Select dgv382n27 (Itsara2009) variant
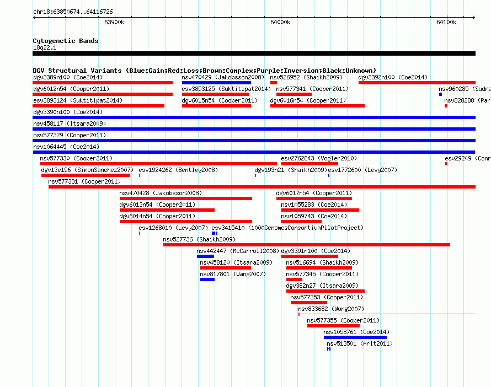The image size is (491, 387). pyautogui.click(x=325, y=291)
